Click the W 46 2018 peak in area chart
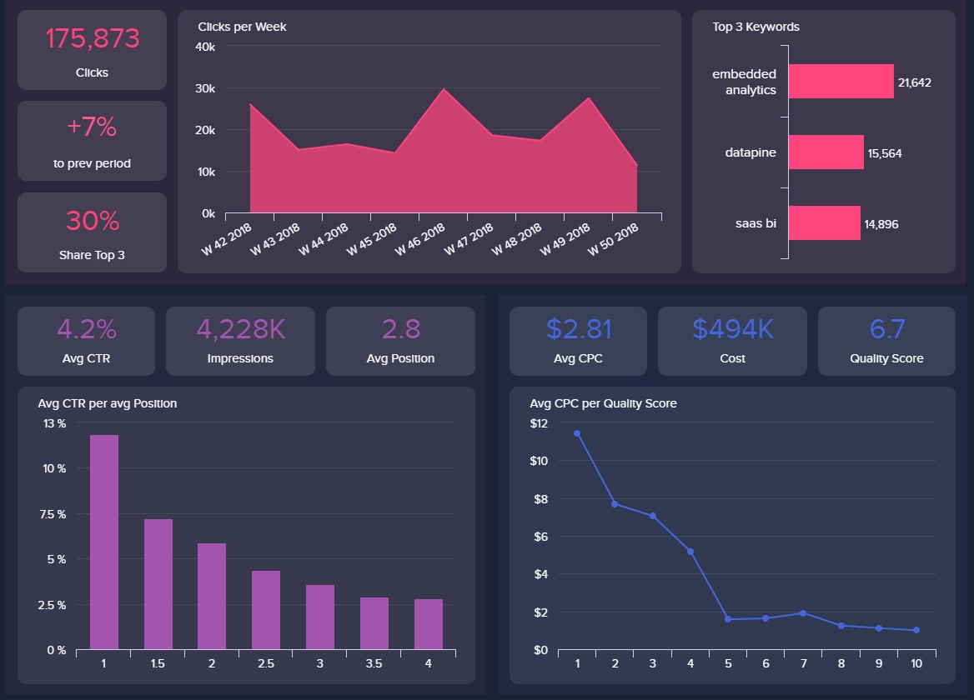Image resolution: width=974 pixels, height=700 pixels. [x=444, y=89]
